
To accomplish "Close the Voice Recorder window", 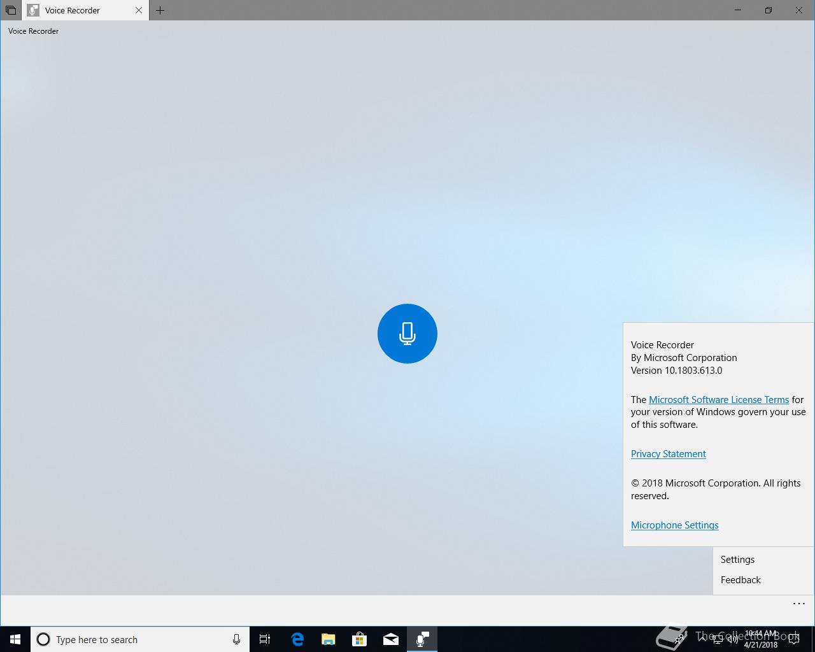I will [x=799, y=10].
